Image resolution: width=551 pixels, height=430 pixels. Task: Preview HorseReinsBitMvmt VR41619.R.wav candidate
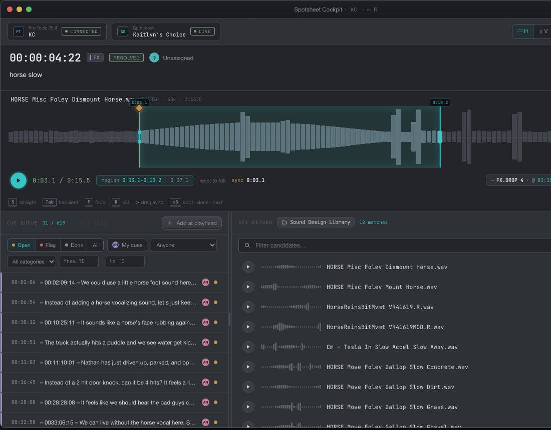248,307
